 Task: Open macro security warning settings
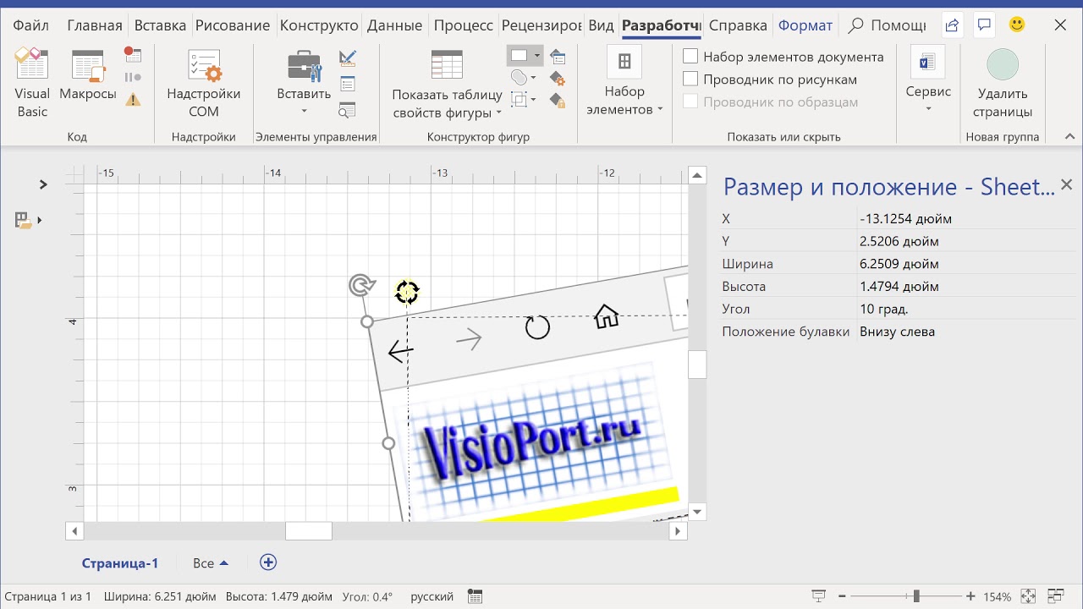pos(133,99)
